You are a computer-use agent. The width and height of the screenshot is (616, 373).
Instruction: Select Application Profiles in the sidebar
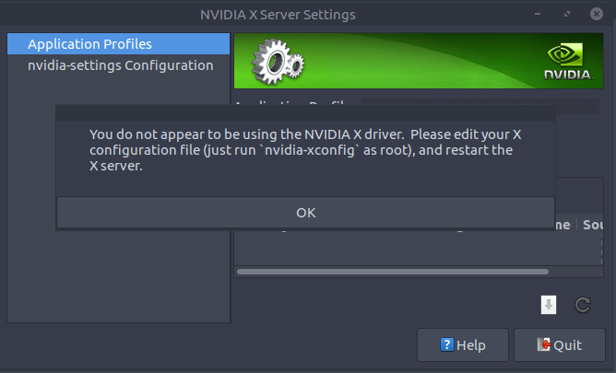point(89,44)
